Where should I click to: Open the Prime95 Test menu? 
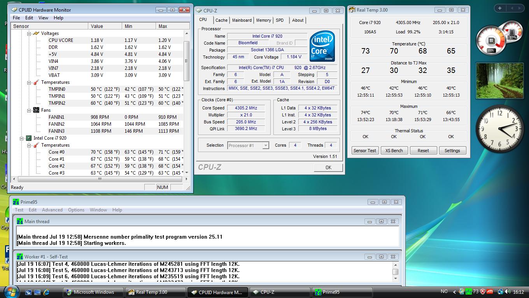(x=19, y=210)
